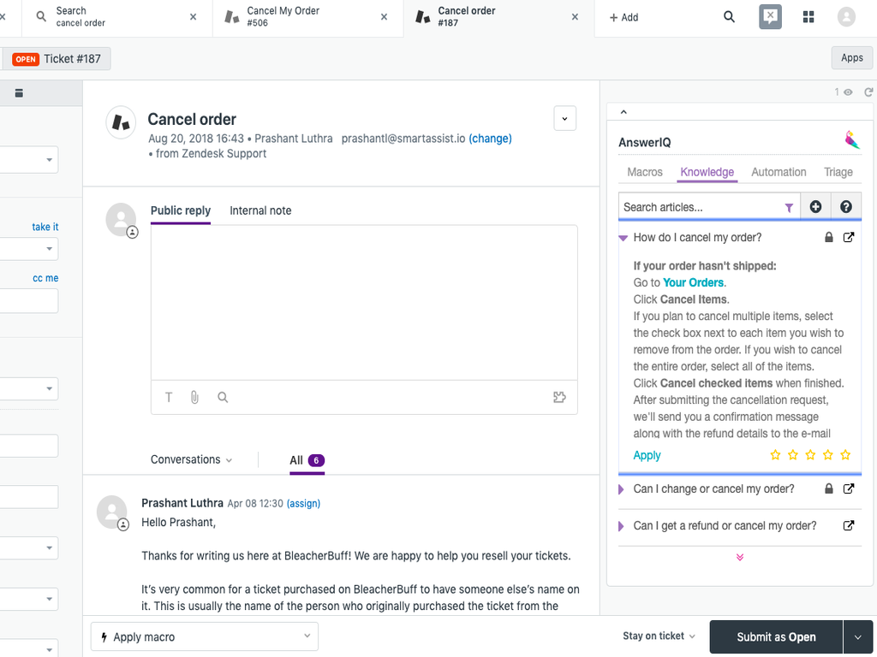Image resolution: width=877 pixels, height=657 pixels.
Task: Click the text formatting T icon
Action: click(169, 397)
